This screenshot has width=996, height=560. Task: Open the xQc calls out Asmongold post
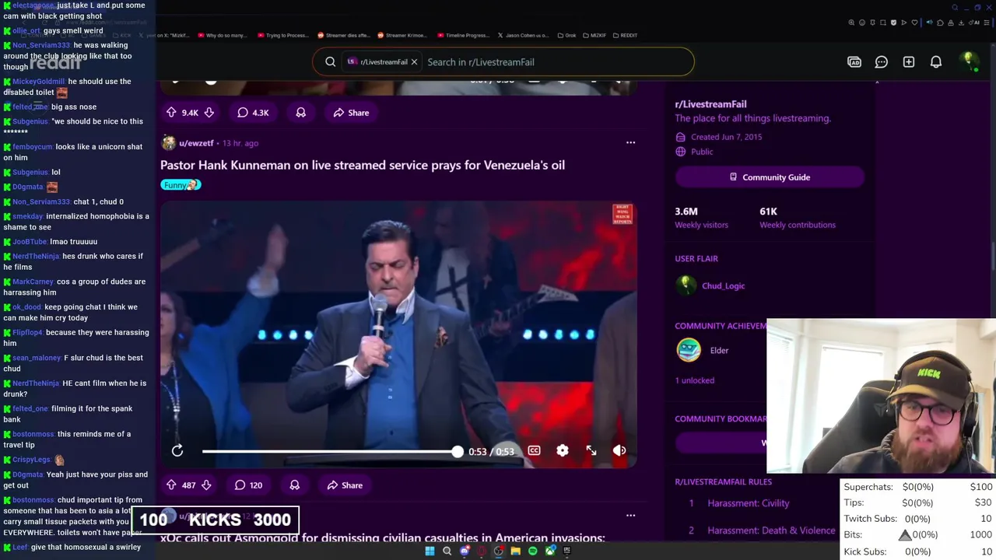[x=382, y=537]
